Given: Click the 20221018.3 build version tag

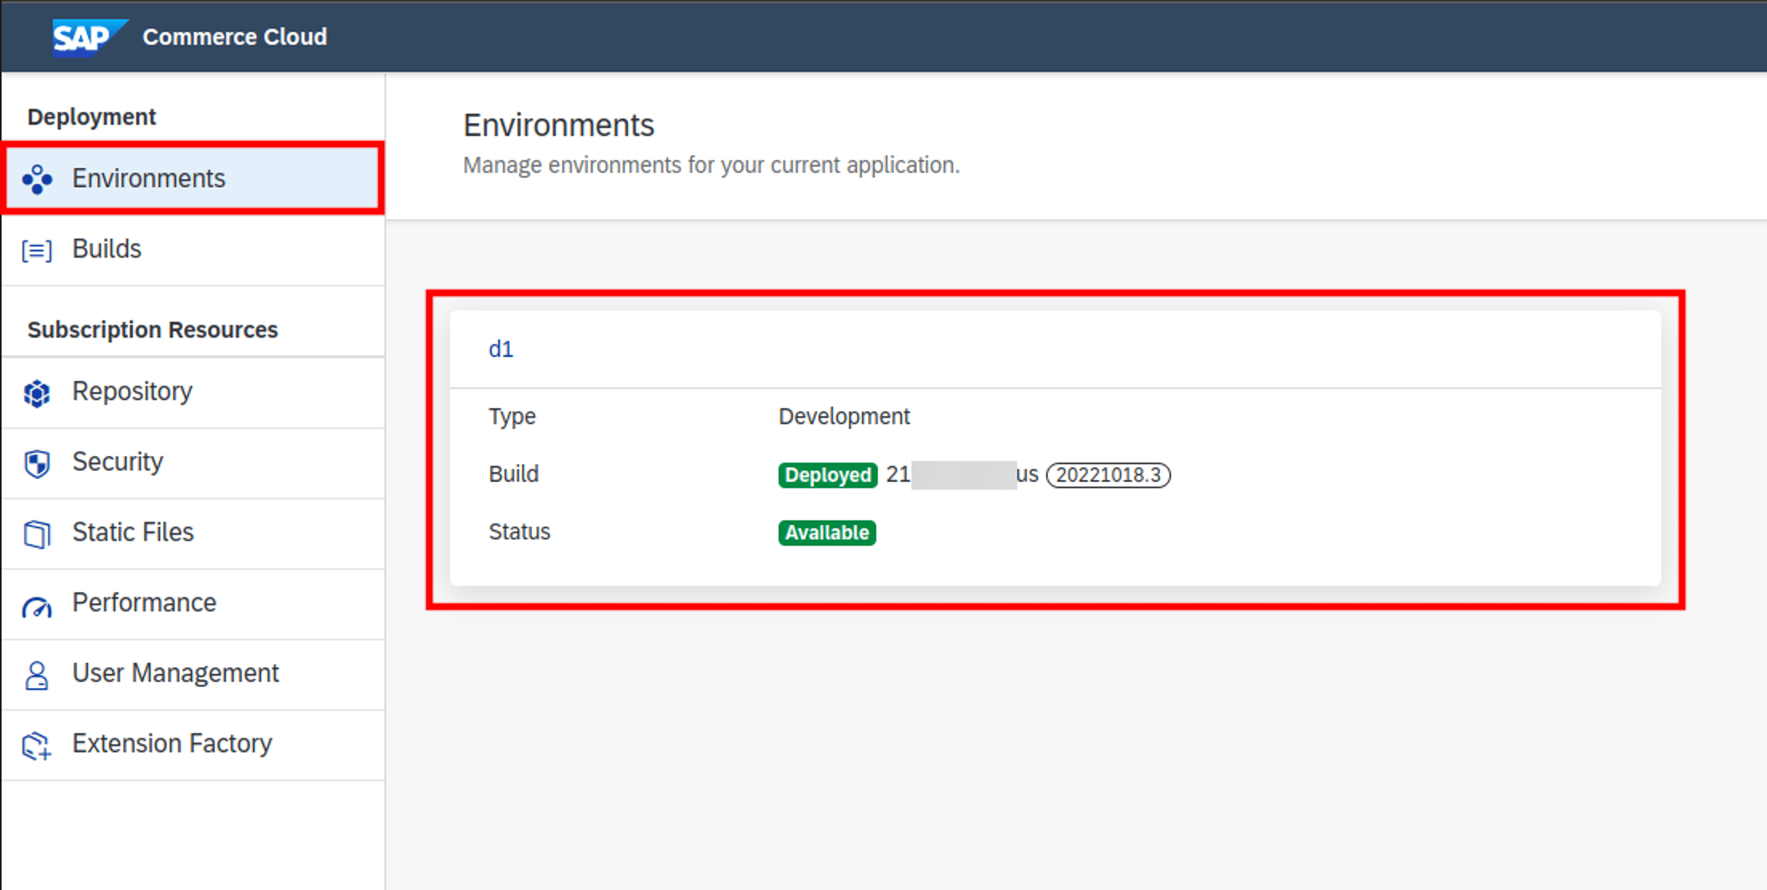Looking at the screenshot, I should (x=1108, y=475).
